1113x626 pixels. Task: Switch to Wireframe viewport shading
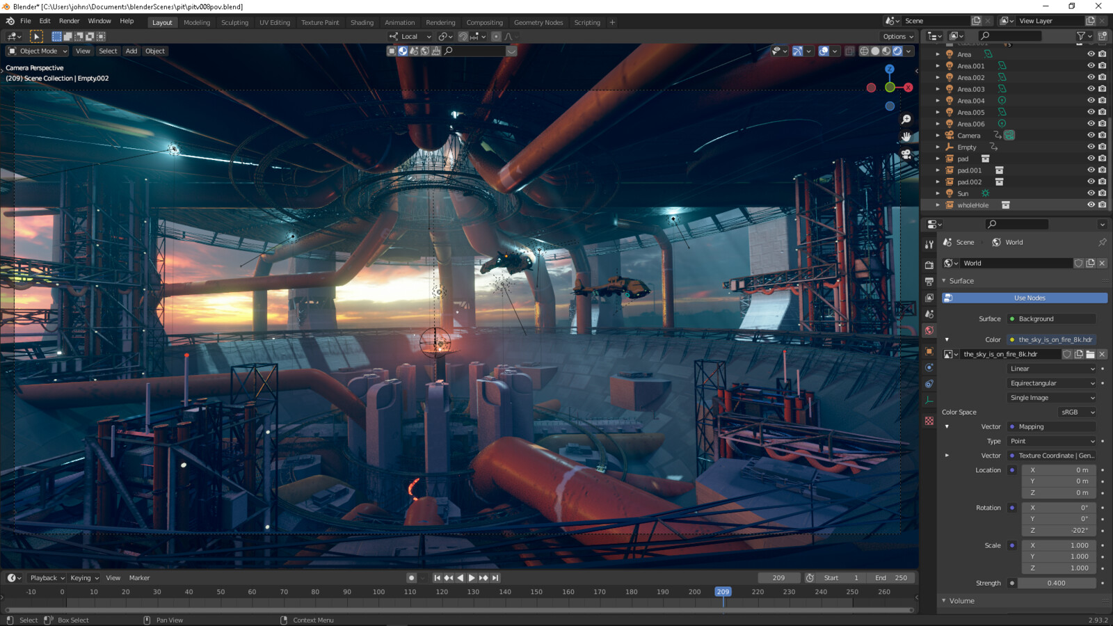pos(864,51)
